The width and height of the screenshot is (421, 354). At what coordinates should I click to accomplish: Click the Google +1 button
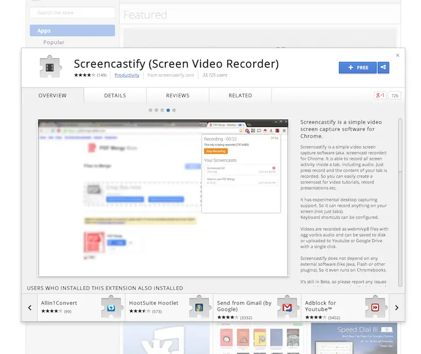click(380, 95)
